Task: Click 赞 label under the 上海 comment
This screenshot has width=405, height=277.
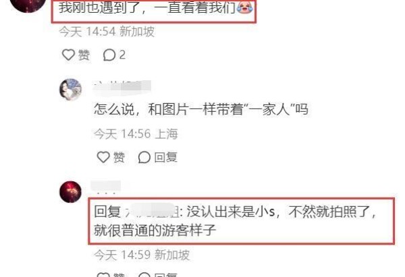Action: 119,157
